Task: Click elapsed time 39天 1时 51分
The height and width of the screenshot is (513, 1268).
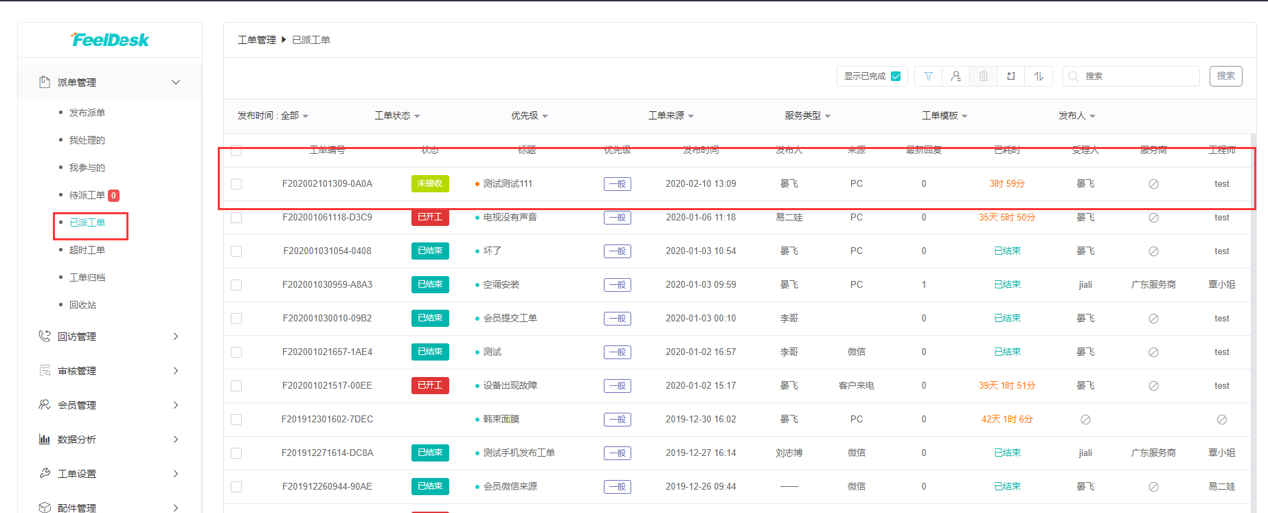Action: [1007, 385]
